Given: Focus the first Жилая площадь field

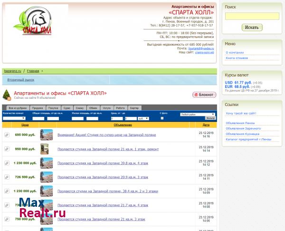Looking at the screenshot, I should pos(77,119).
